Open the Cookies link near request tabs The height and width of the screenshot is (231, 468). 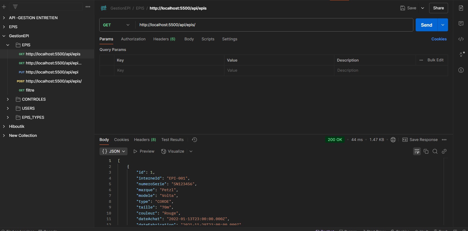[439, 39]
